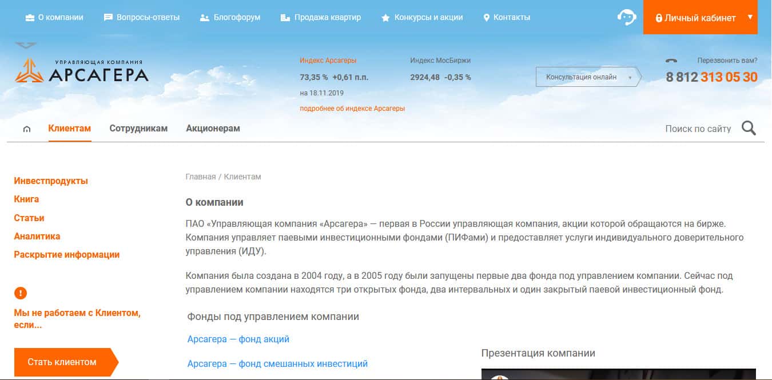The width and height of the screenshot is (772, 380).
Task: Click the Перезвонить вам? callback link
Action: 727,61
